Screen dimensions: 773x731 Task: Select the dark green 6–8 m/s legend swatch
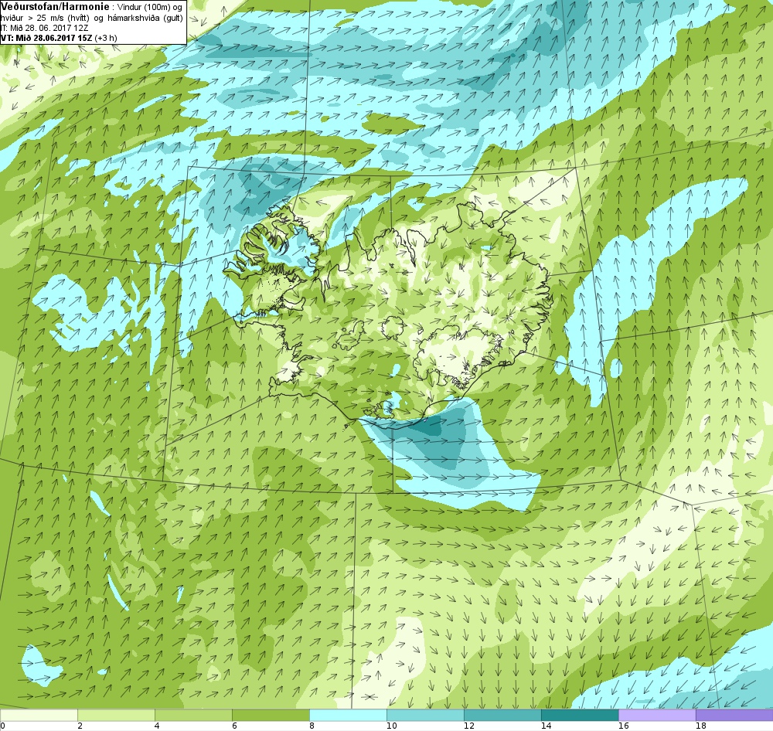coord(271,714)
